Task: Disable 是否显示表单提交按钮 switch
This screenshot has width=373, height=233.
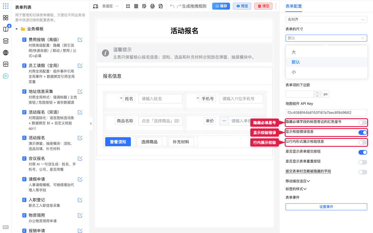Action: (363, 152)
